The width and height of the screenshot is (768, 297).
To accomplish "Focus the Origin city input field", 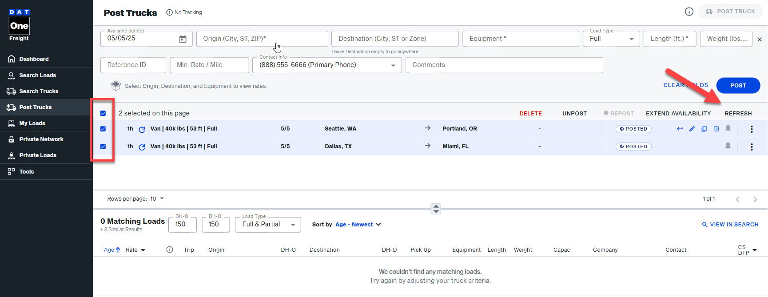I will pos(262,39).
